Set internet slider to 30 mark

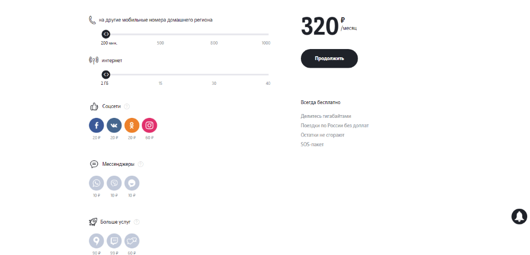[x=214, y=74]
